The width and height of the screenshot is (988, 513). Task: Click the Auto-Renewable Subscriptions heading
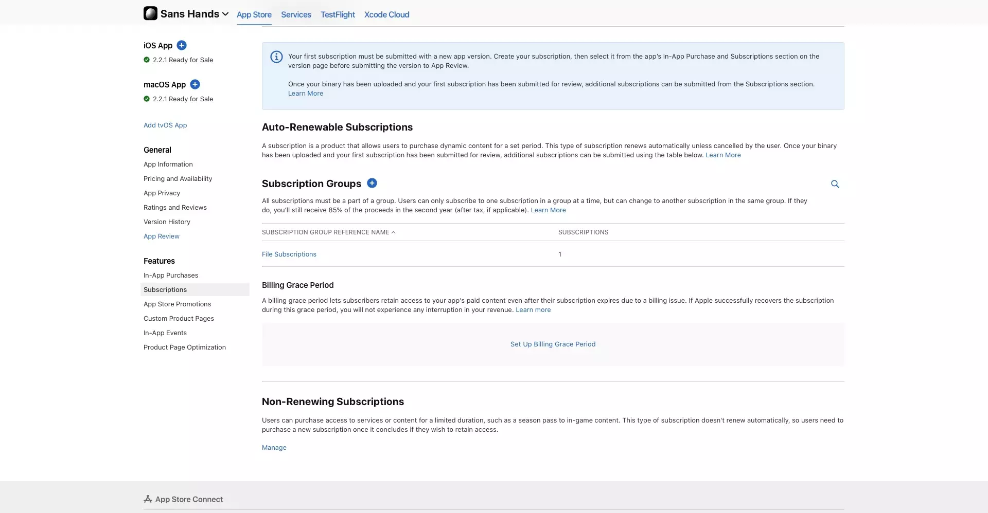pyautogui.click(x=337, y=127)
